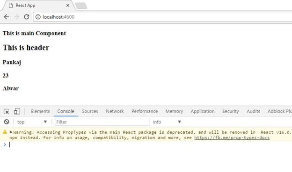Click the 'Pankaj' text
Viewport: 292px width, 172px height.
pyautogui.click(x=12, y=62)
